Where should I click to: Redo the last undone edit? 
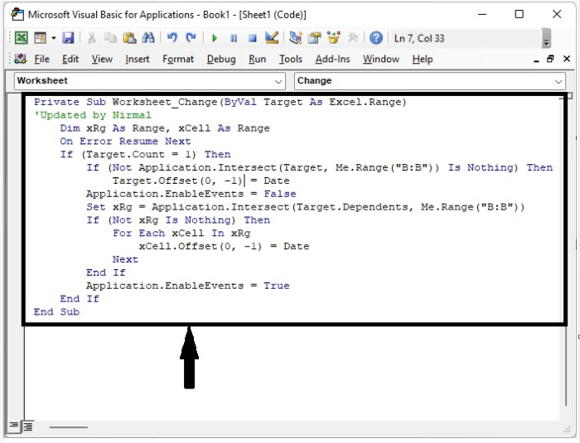pos(191,38)
